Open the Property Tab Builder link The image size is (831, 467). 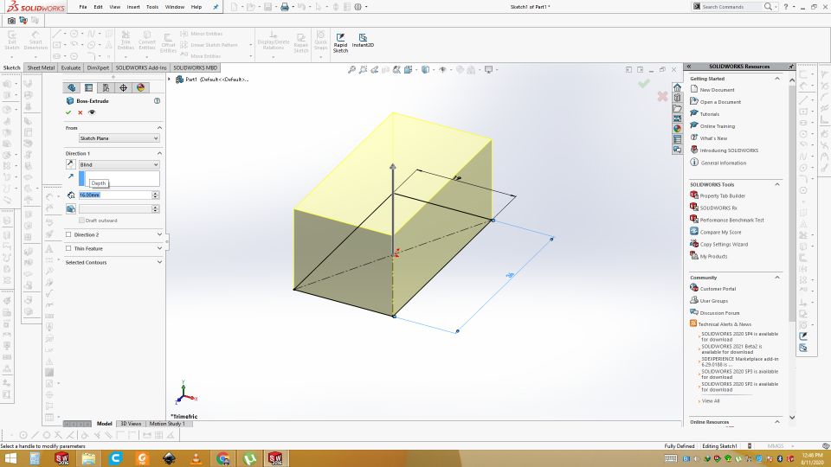point(722,196)
